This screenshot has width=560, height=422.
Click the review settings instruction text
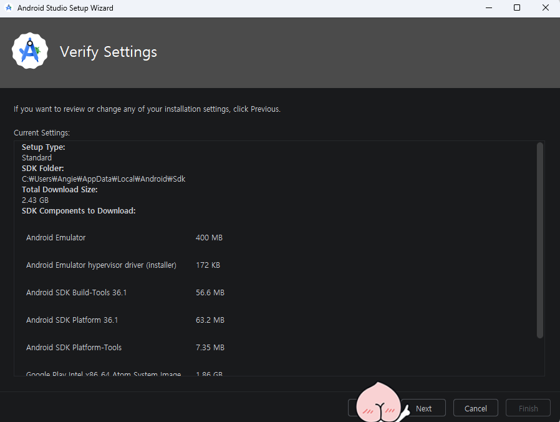147,109
